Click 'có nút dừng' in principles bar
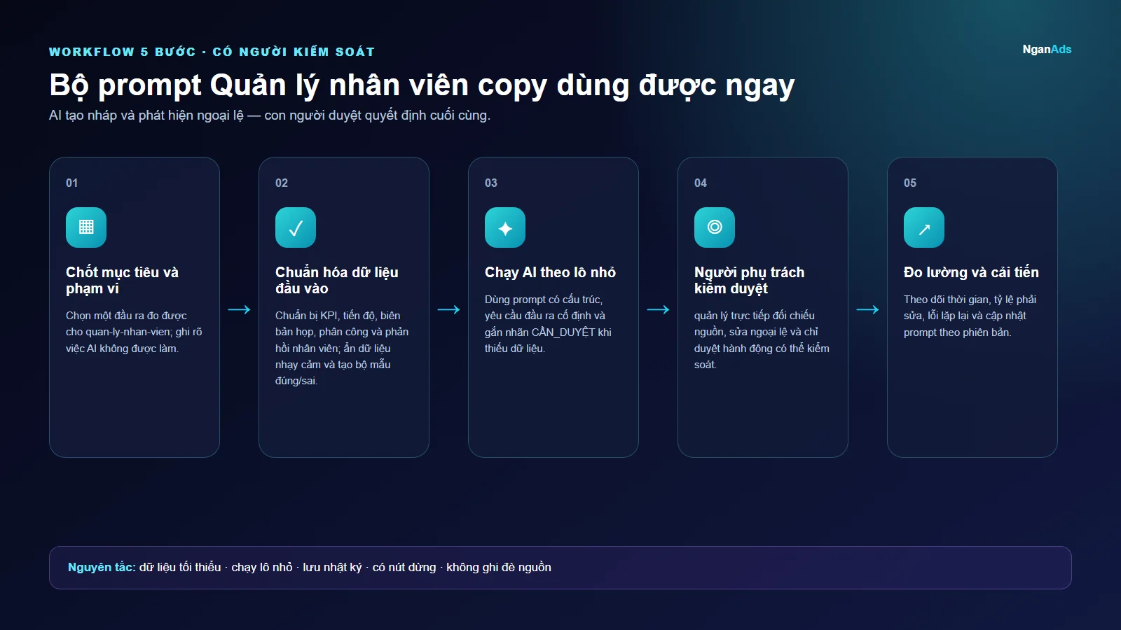1121x630 pixels. click(x=404, y=567)
